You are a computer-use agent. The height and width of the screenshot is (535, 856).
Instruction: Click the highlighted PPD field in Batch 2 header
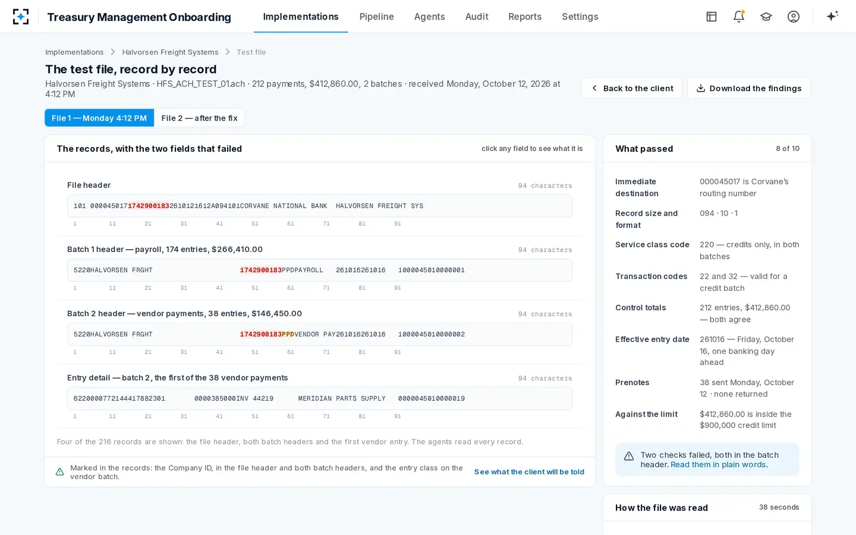click(288, 335)
